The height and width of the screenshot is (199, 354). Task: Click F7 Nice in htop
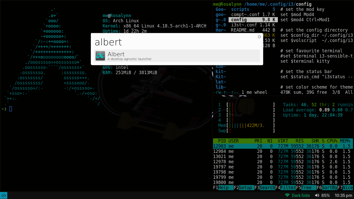pyautogui.click(x=345, y=188)
